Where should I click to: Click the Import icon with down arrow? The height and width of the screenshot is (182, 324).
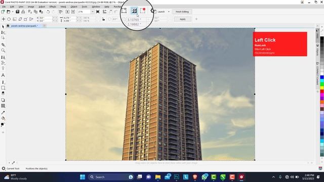coord(67,12)
